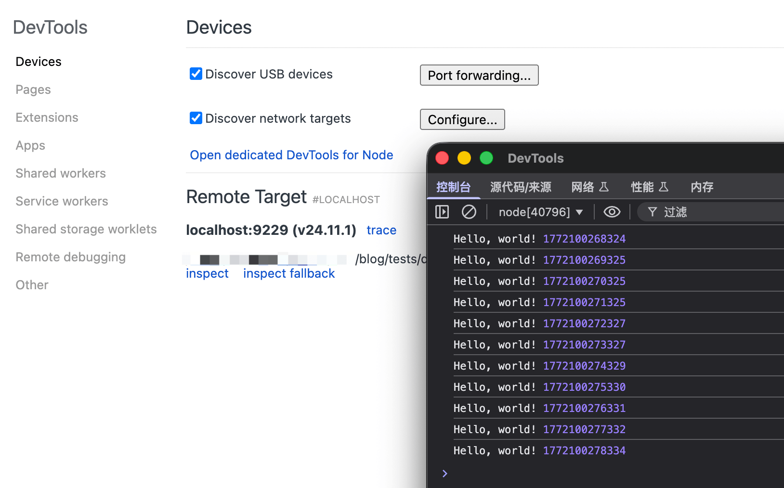Click the green maximize window button
Viewport: 784px width, 488px height.
486,158
